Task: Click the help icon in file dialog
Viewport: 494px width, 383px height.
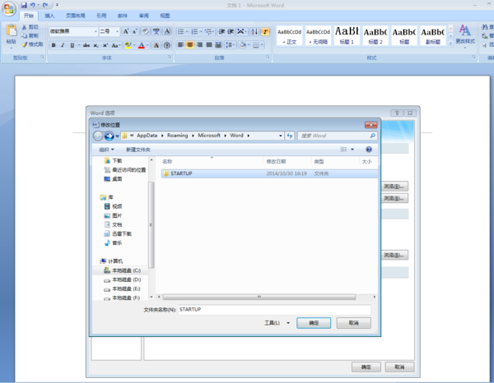Action: pos(369,150)
